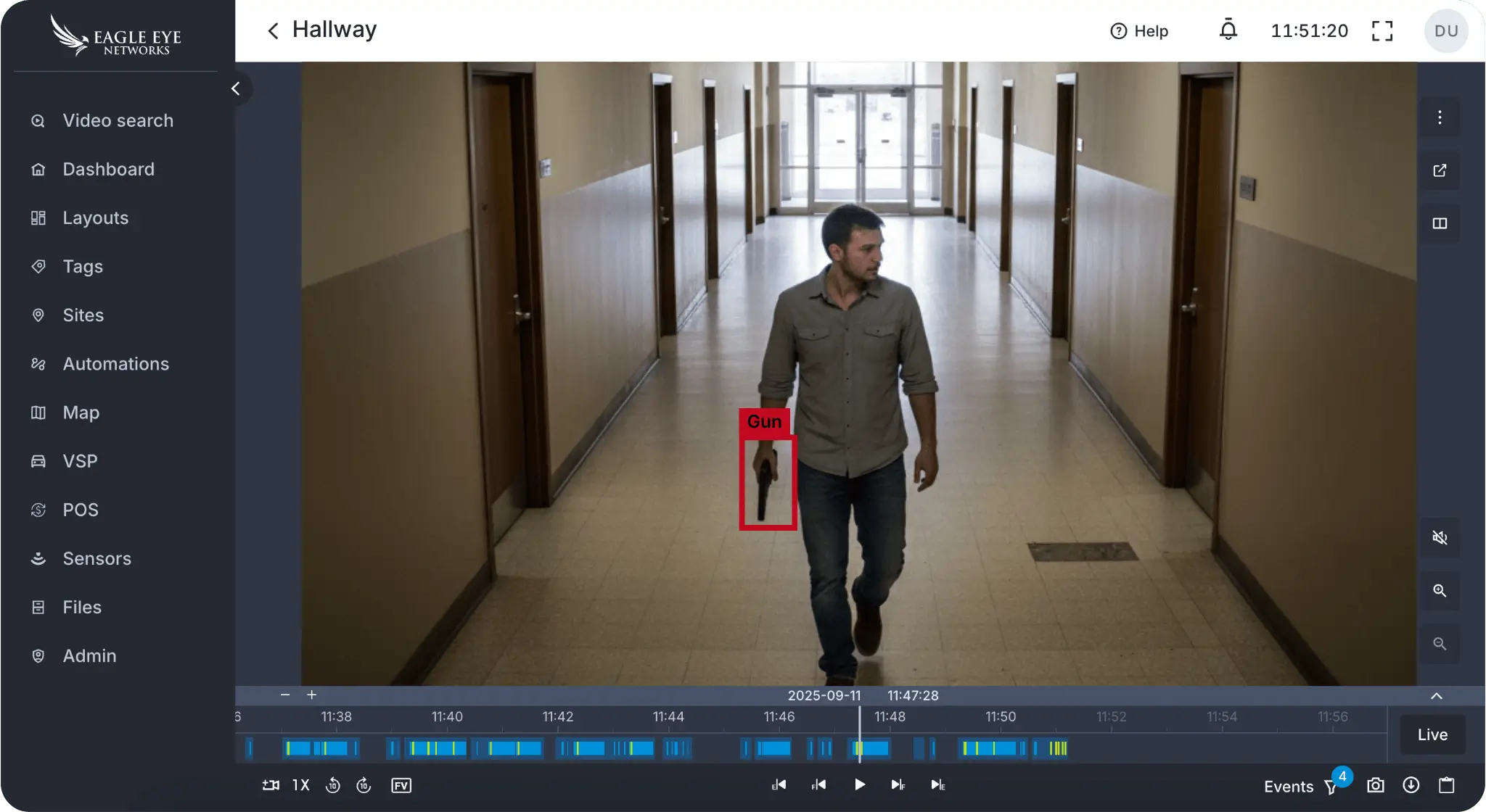Click the clipboard icon near Events
Viewport: 1486px width, 812px height.
(1447, 784)
